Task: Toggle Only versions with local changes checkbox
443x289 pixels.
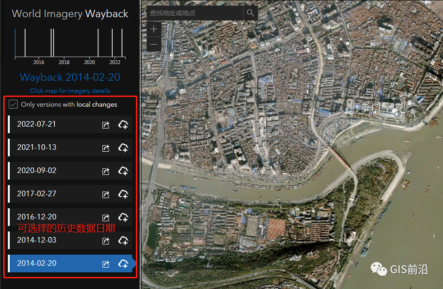Action: click(x=13, y=104)
